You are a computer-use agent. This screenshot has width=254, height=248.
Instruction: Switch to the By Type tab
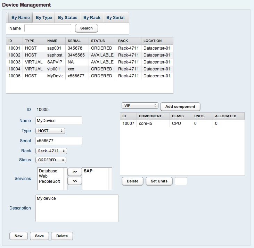tap(44, 18)
